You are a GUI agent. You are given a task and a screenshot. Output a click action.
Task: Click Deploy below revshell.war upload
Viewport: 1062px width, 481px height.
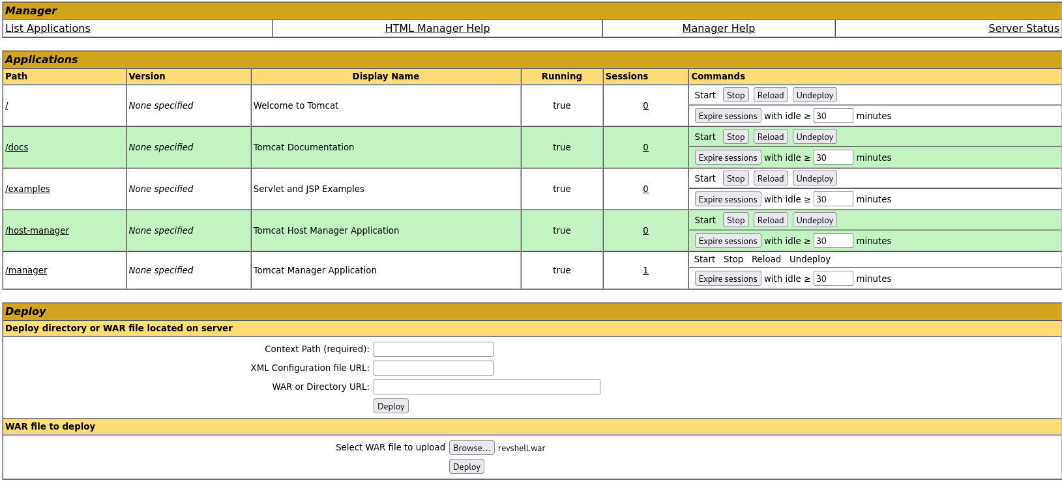(x=466, y=467)
